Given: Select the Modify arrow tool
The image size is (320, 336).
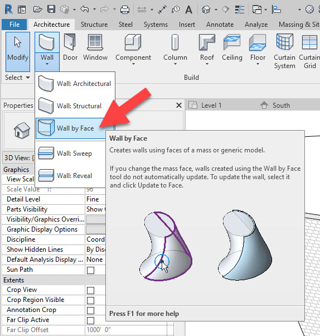Looking at the screenshot, I should coord(18,51).
